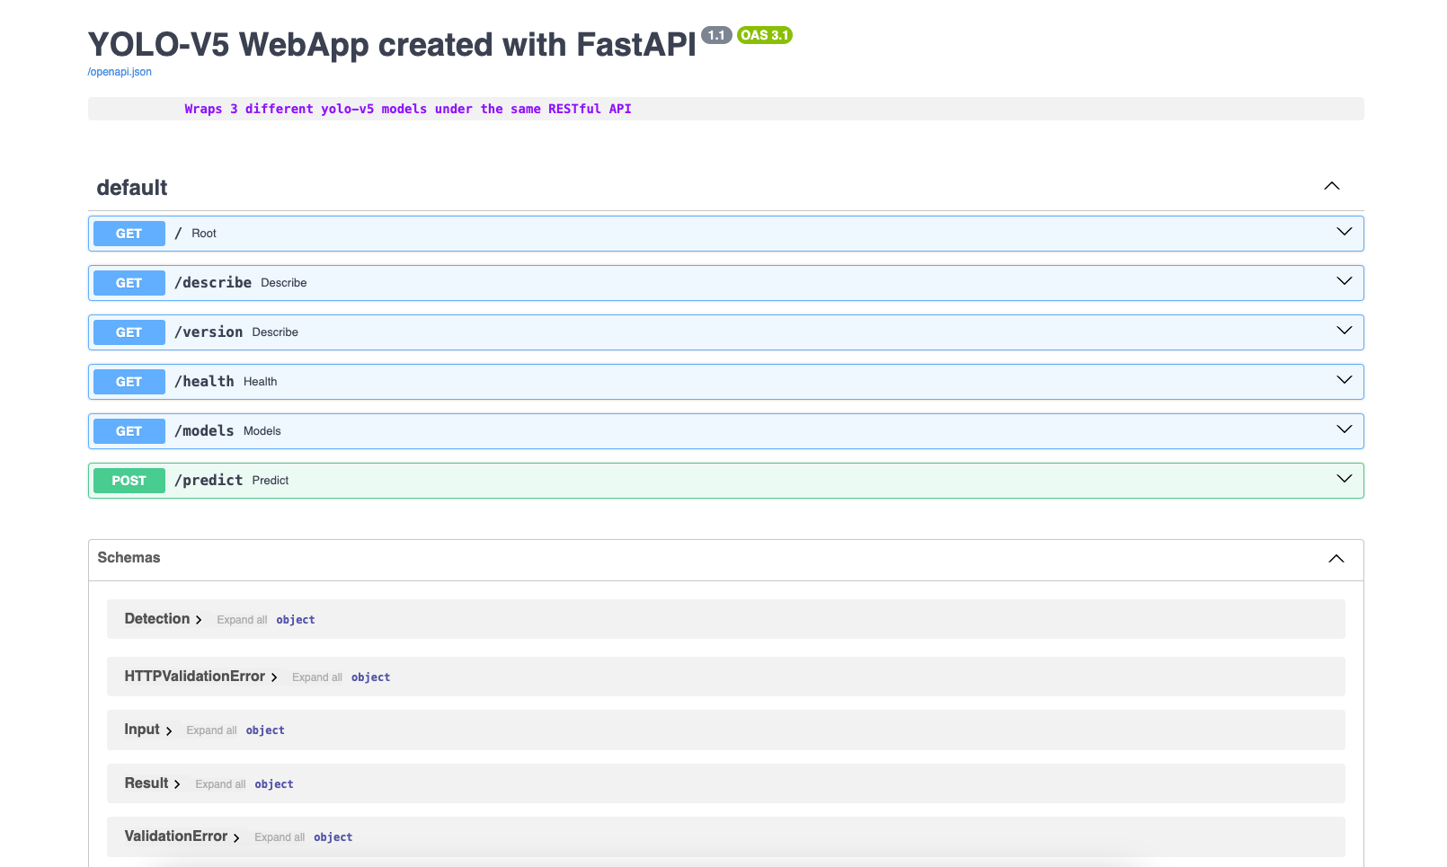Click the Schemas panel header
This screenshot has width=1447, height=867.
[129, 558]
